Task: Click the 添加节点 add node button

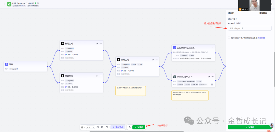Action: point(118,127)
